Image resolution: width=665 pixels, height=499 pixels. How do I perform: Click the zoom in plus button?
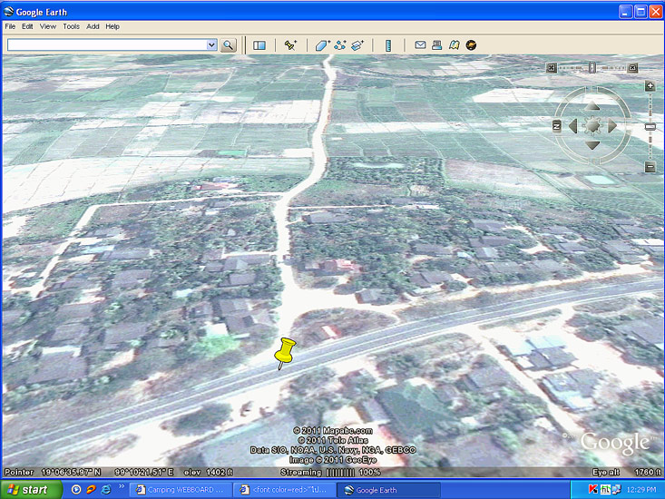pos(650,86)
